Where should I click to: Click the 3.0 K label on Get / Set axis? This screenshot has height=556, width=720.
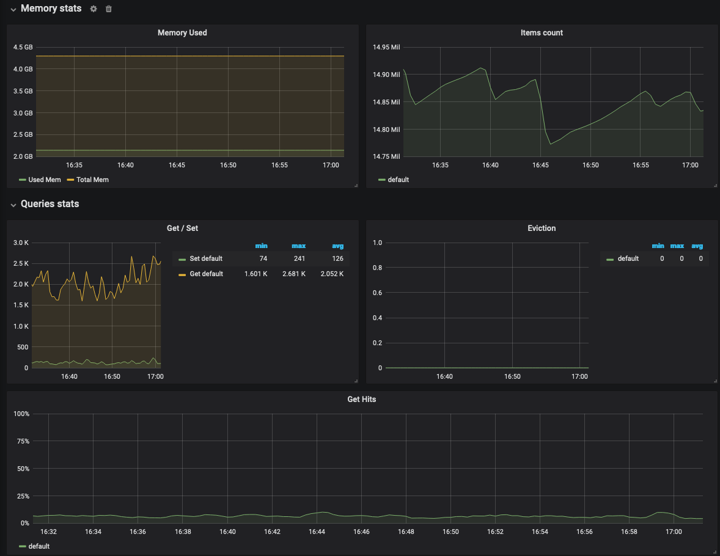21,243
